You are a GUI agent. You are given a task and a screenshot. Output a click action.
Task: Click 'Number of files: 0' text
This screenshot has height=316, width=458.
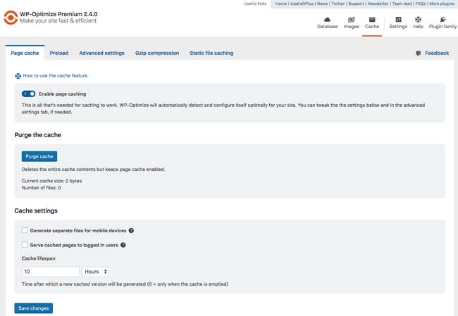(41, 188)
